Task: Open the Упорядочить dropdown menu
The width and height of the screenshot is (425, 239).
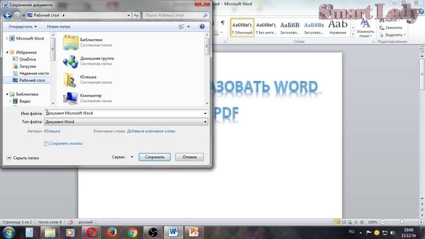Action: 22,27
